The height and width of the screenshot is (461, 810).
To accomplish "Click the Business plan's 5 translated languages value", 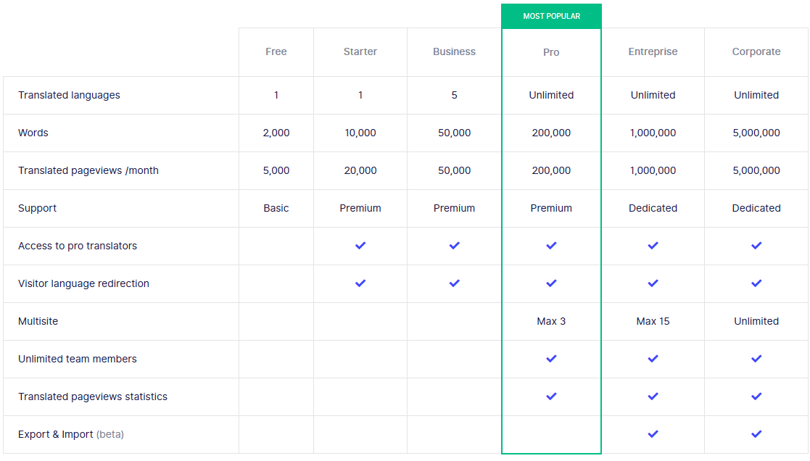I will pyautogui.click(x=455, y=95).
